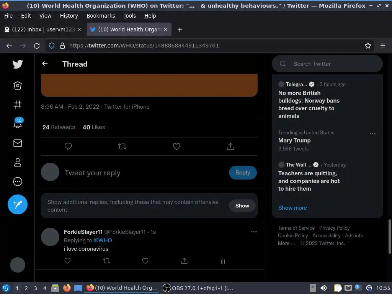Switch to workspace 2 in taskbar
392x294 pixels.
click(x=26, y=288)
